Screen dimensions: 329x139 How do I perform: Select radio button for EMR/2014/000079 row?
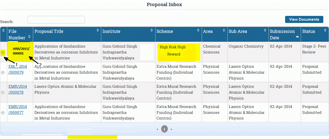pos(3,73)
